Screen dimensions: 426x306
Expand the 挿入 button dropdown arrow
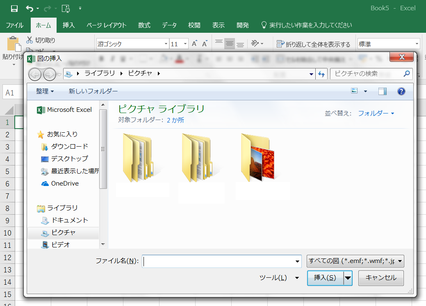coord(348,278)
